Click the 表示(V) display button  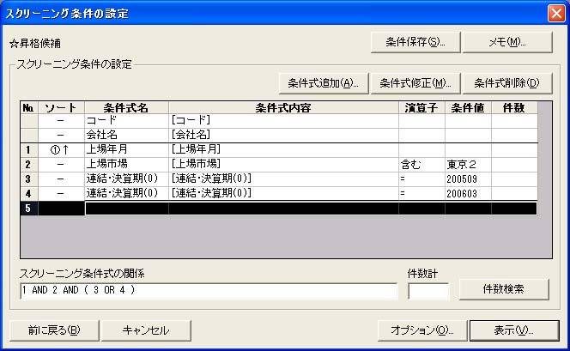513,330
